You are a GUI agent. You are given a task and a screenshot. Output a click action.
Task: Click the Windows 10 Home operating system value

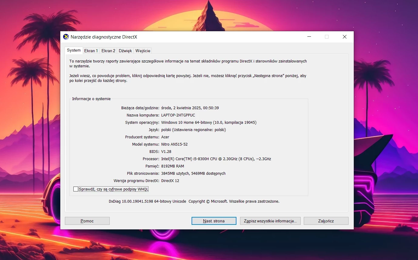click(209, 122)
